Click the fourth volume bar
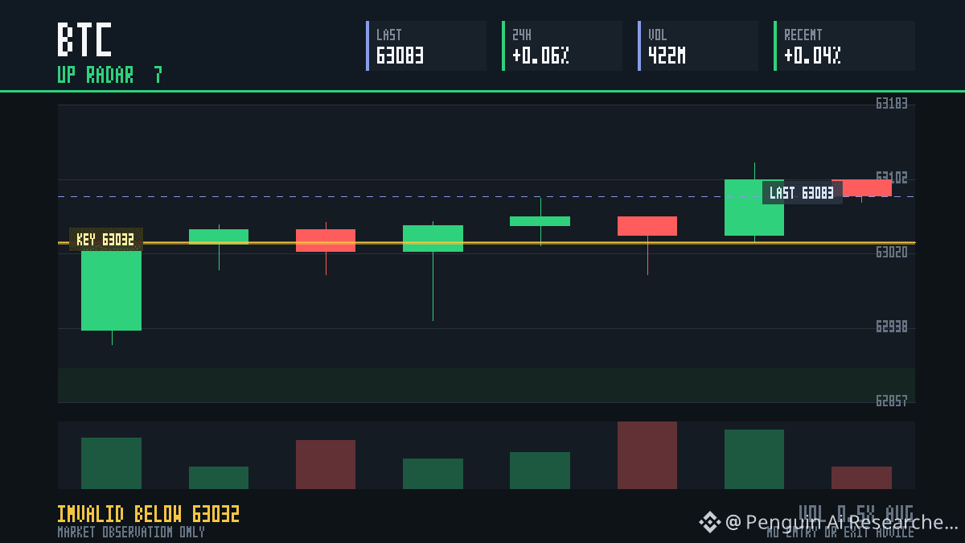The width and height of the screenshot is (965, 543). [x=433, y=474]
